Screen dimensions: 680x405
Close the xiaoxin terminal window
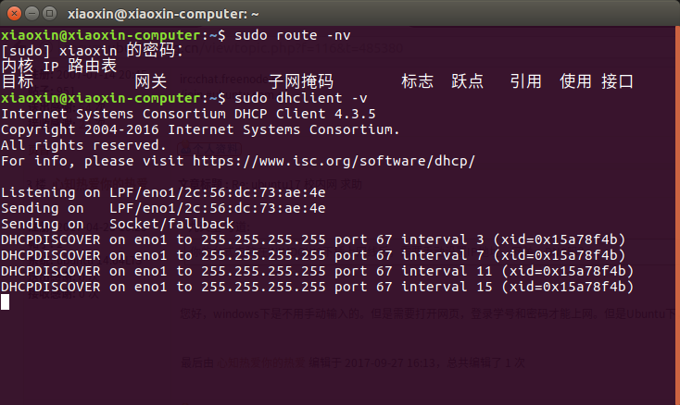point(14,14)
